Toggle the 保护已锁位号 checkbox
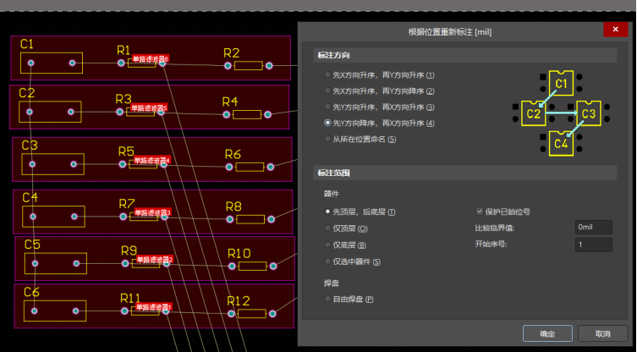Image resolution: width=637 pixels, height=352 pixels. click(x=480, y=212)
